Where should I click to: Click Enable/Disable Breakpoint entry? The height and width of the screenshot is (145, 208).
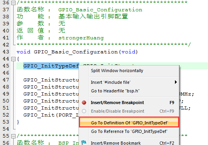point(129,111)
